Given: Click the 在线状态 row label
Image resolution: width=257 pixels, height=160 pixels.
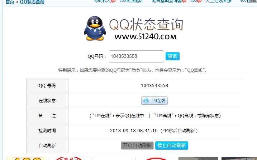Looking at the screenshot, I should tap(47, 101).
